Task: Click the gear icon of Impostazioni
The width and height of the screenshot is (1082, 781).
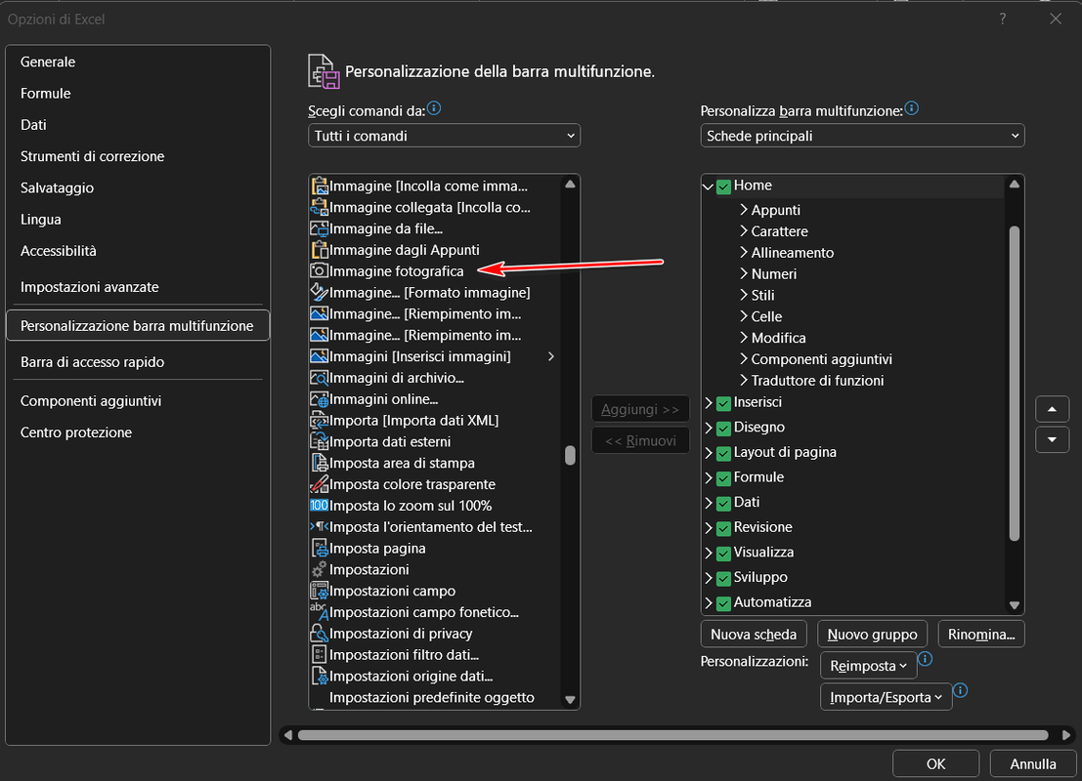Action: click(319, 569)
